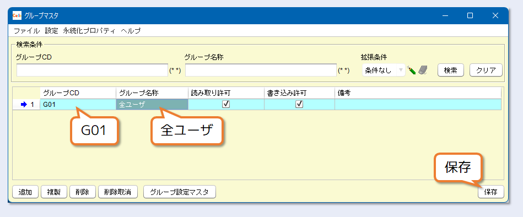Focus the グループCD search input field
The height and width of the screenshot is (217, 523).
point(92,70)
